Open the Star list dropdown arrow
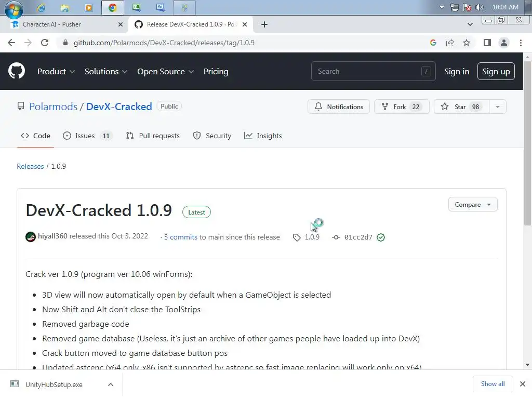Screen dimensions: 532x399 [x=497, y=107]
